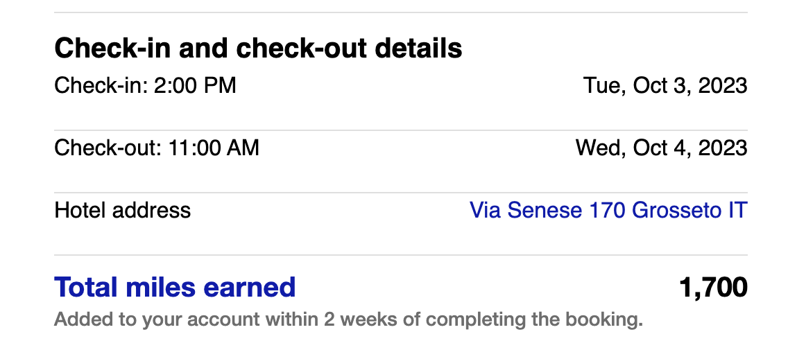Click the divider line below the Hotel address row
Image resolution: width=788 pixels, height=359 pixels.
(400, 255)
